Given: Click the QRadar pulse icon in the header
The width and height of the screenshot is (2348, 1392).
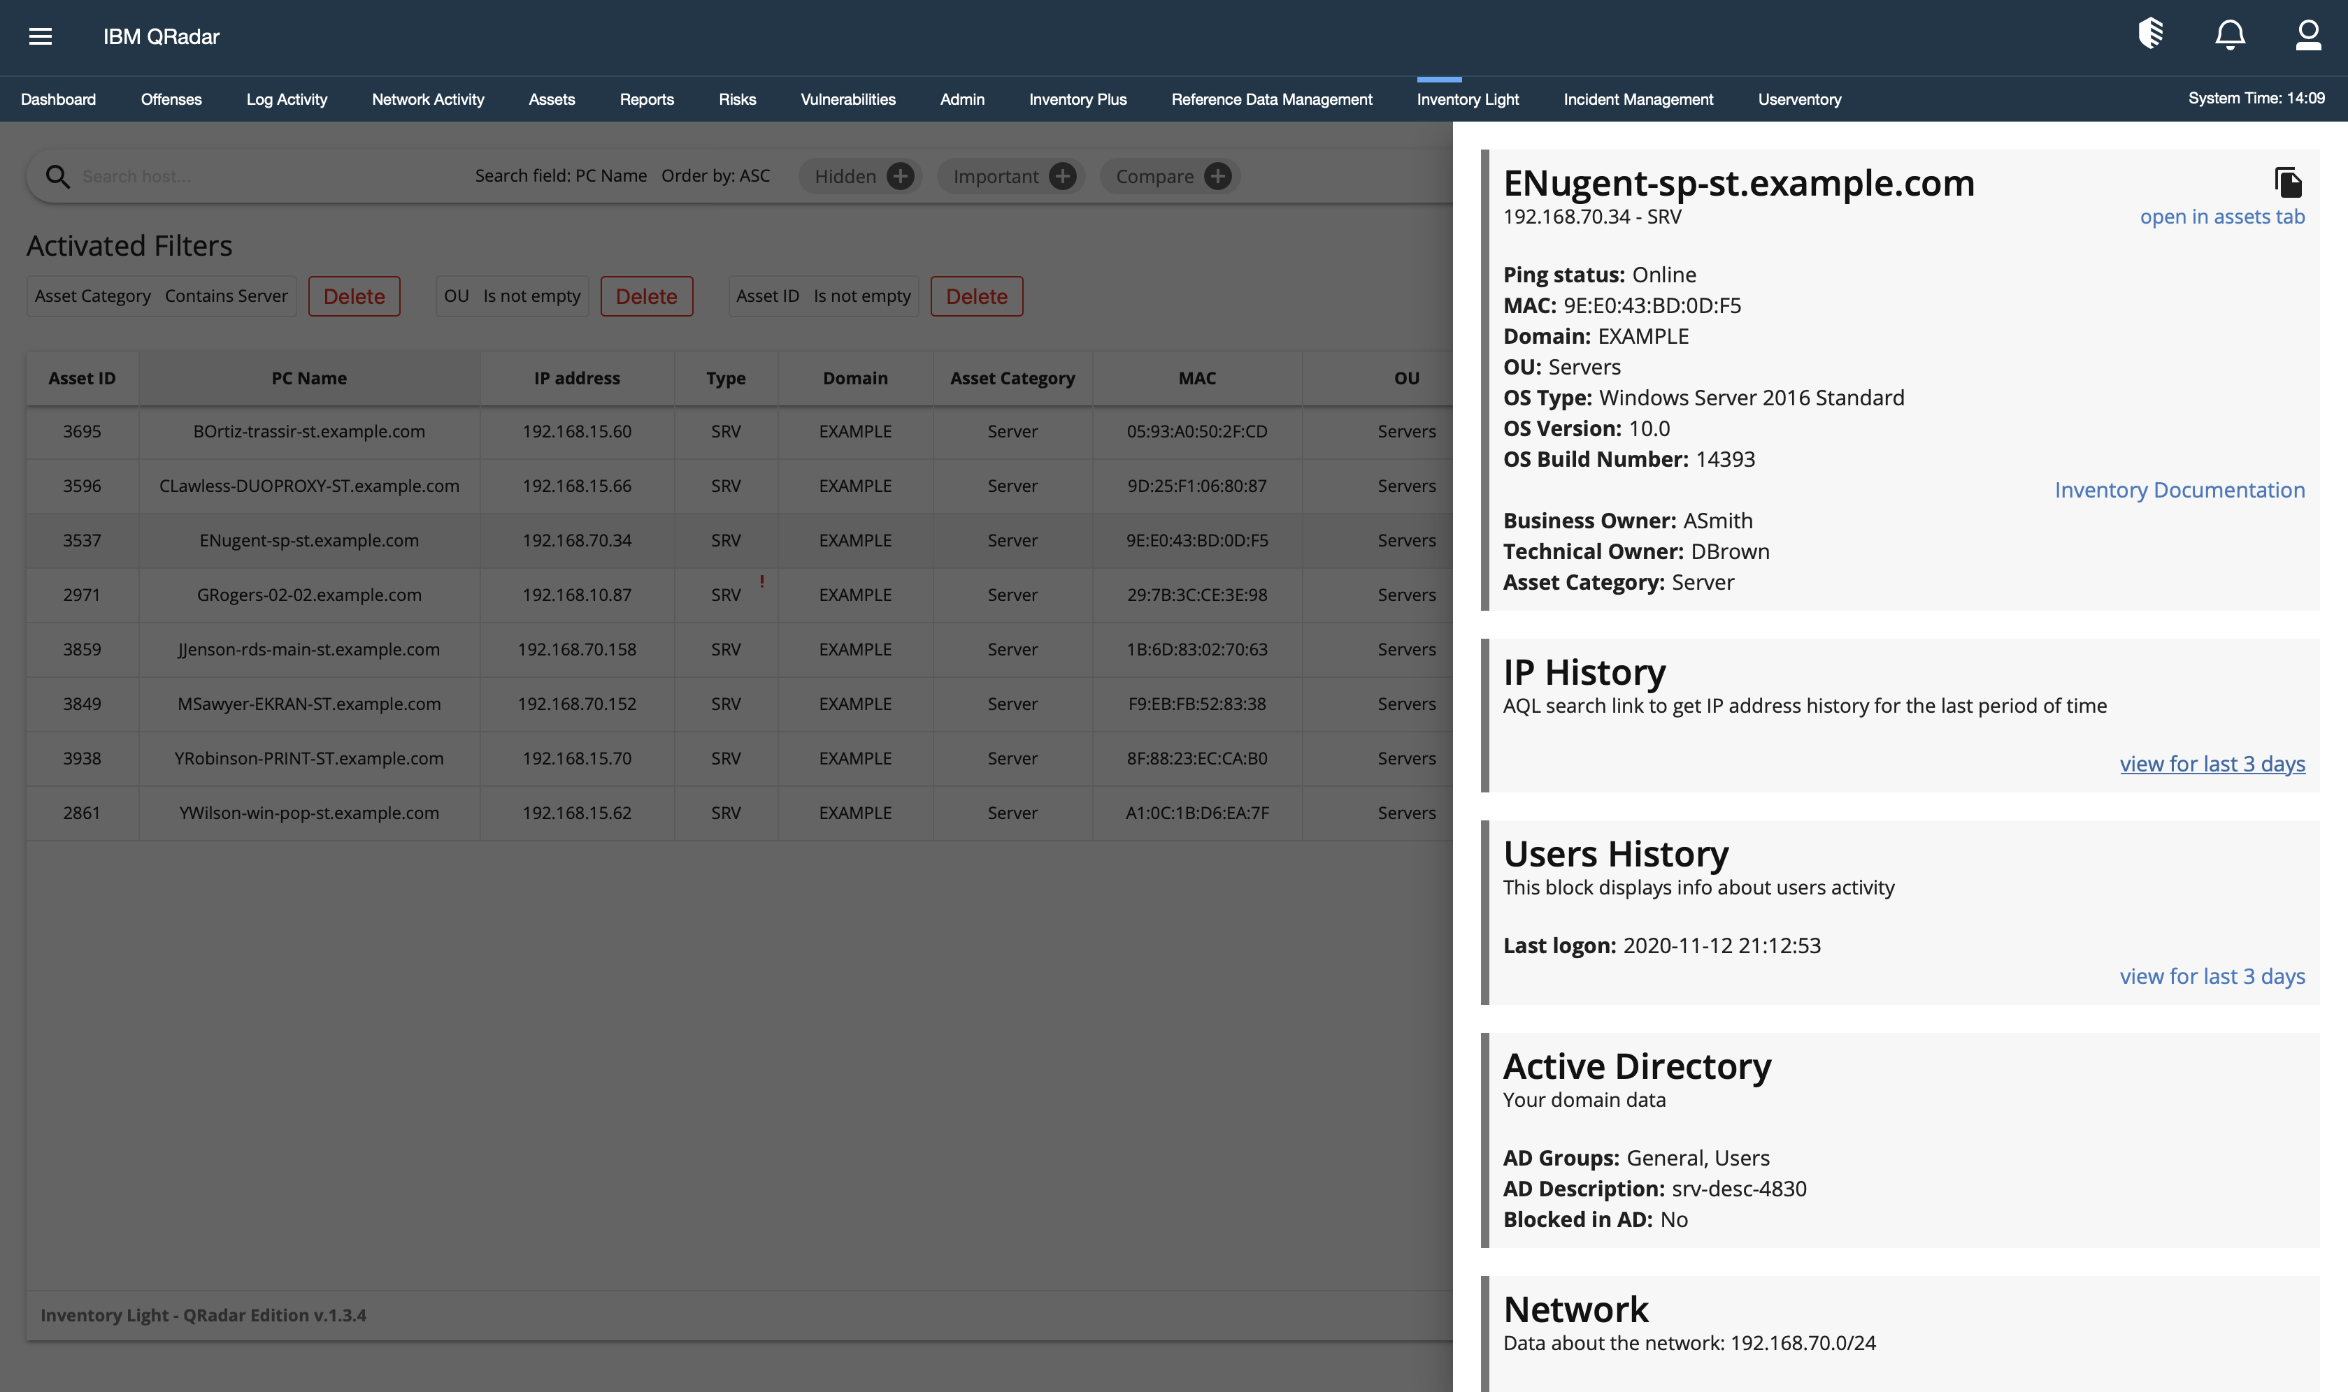Looking at the screenshot, I should point(2151,34).
